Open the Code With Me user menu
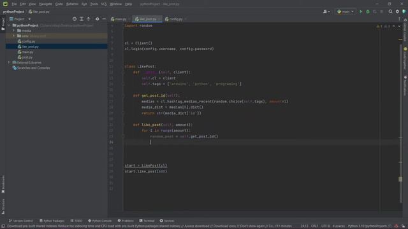This screenshot has width=408, height=229. pyautogui.click(x=326, y=11)
